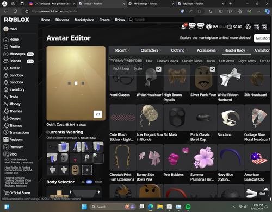Open File Explorer from the taskbar
The image size is (272, 212).
tap(160, 207)
